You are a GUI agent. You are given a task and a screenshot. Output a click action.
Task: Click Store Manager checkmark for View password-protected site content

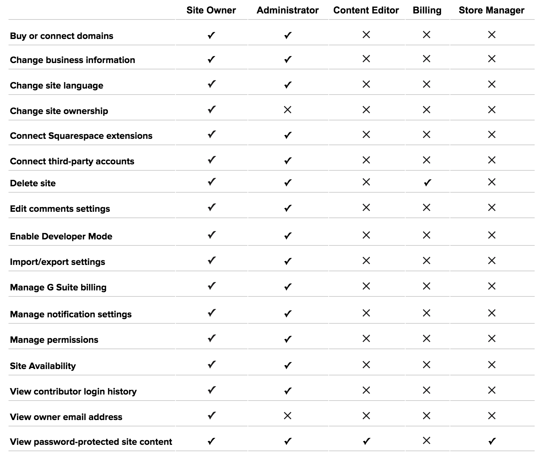pyautogui.click(x=492, y=441)
